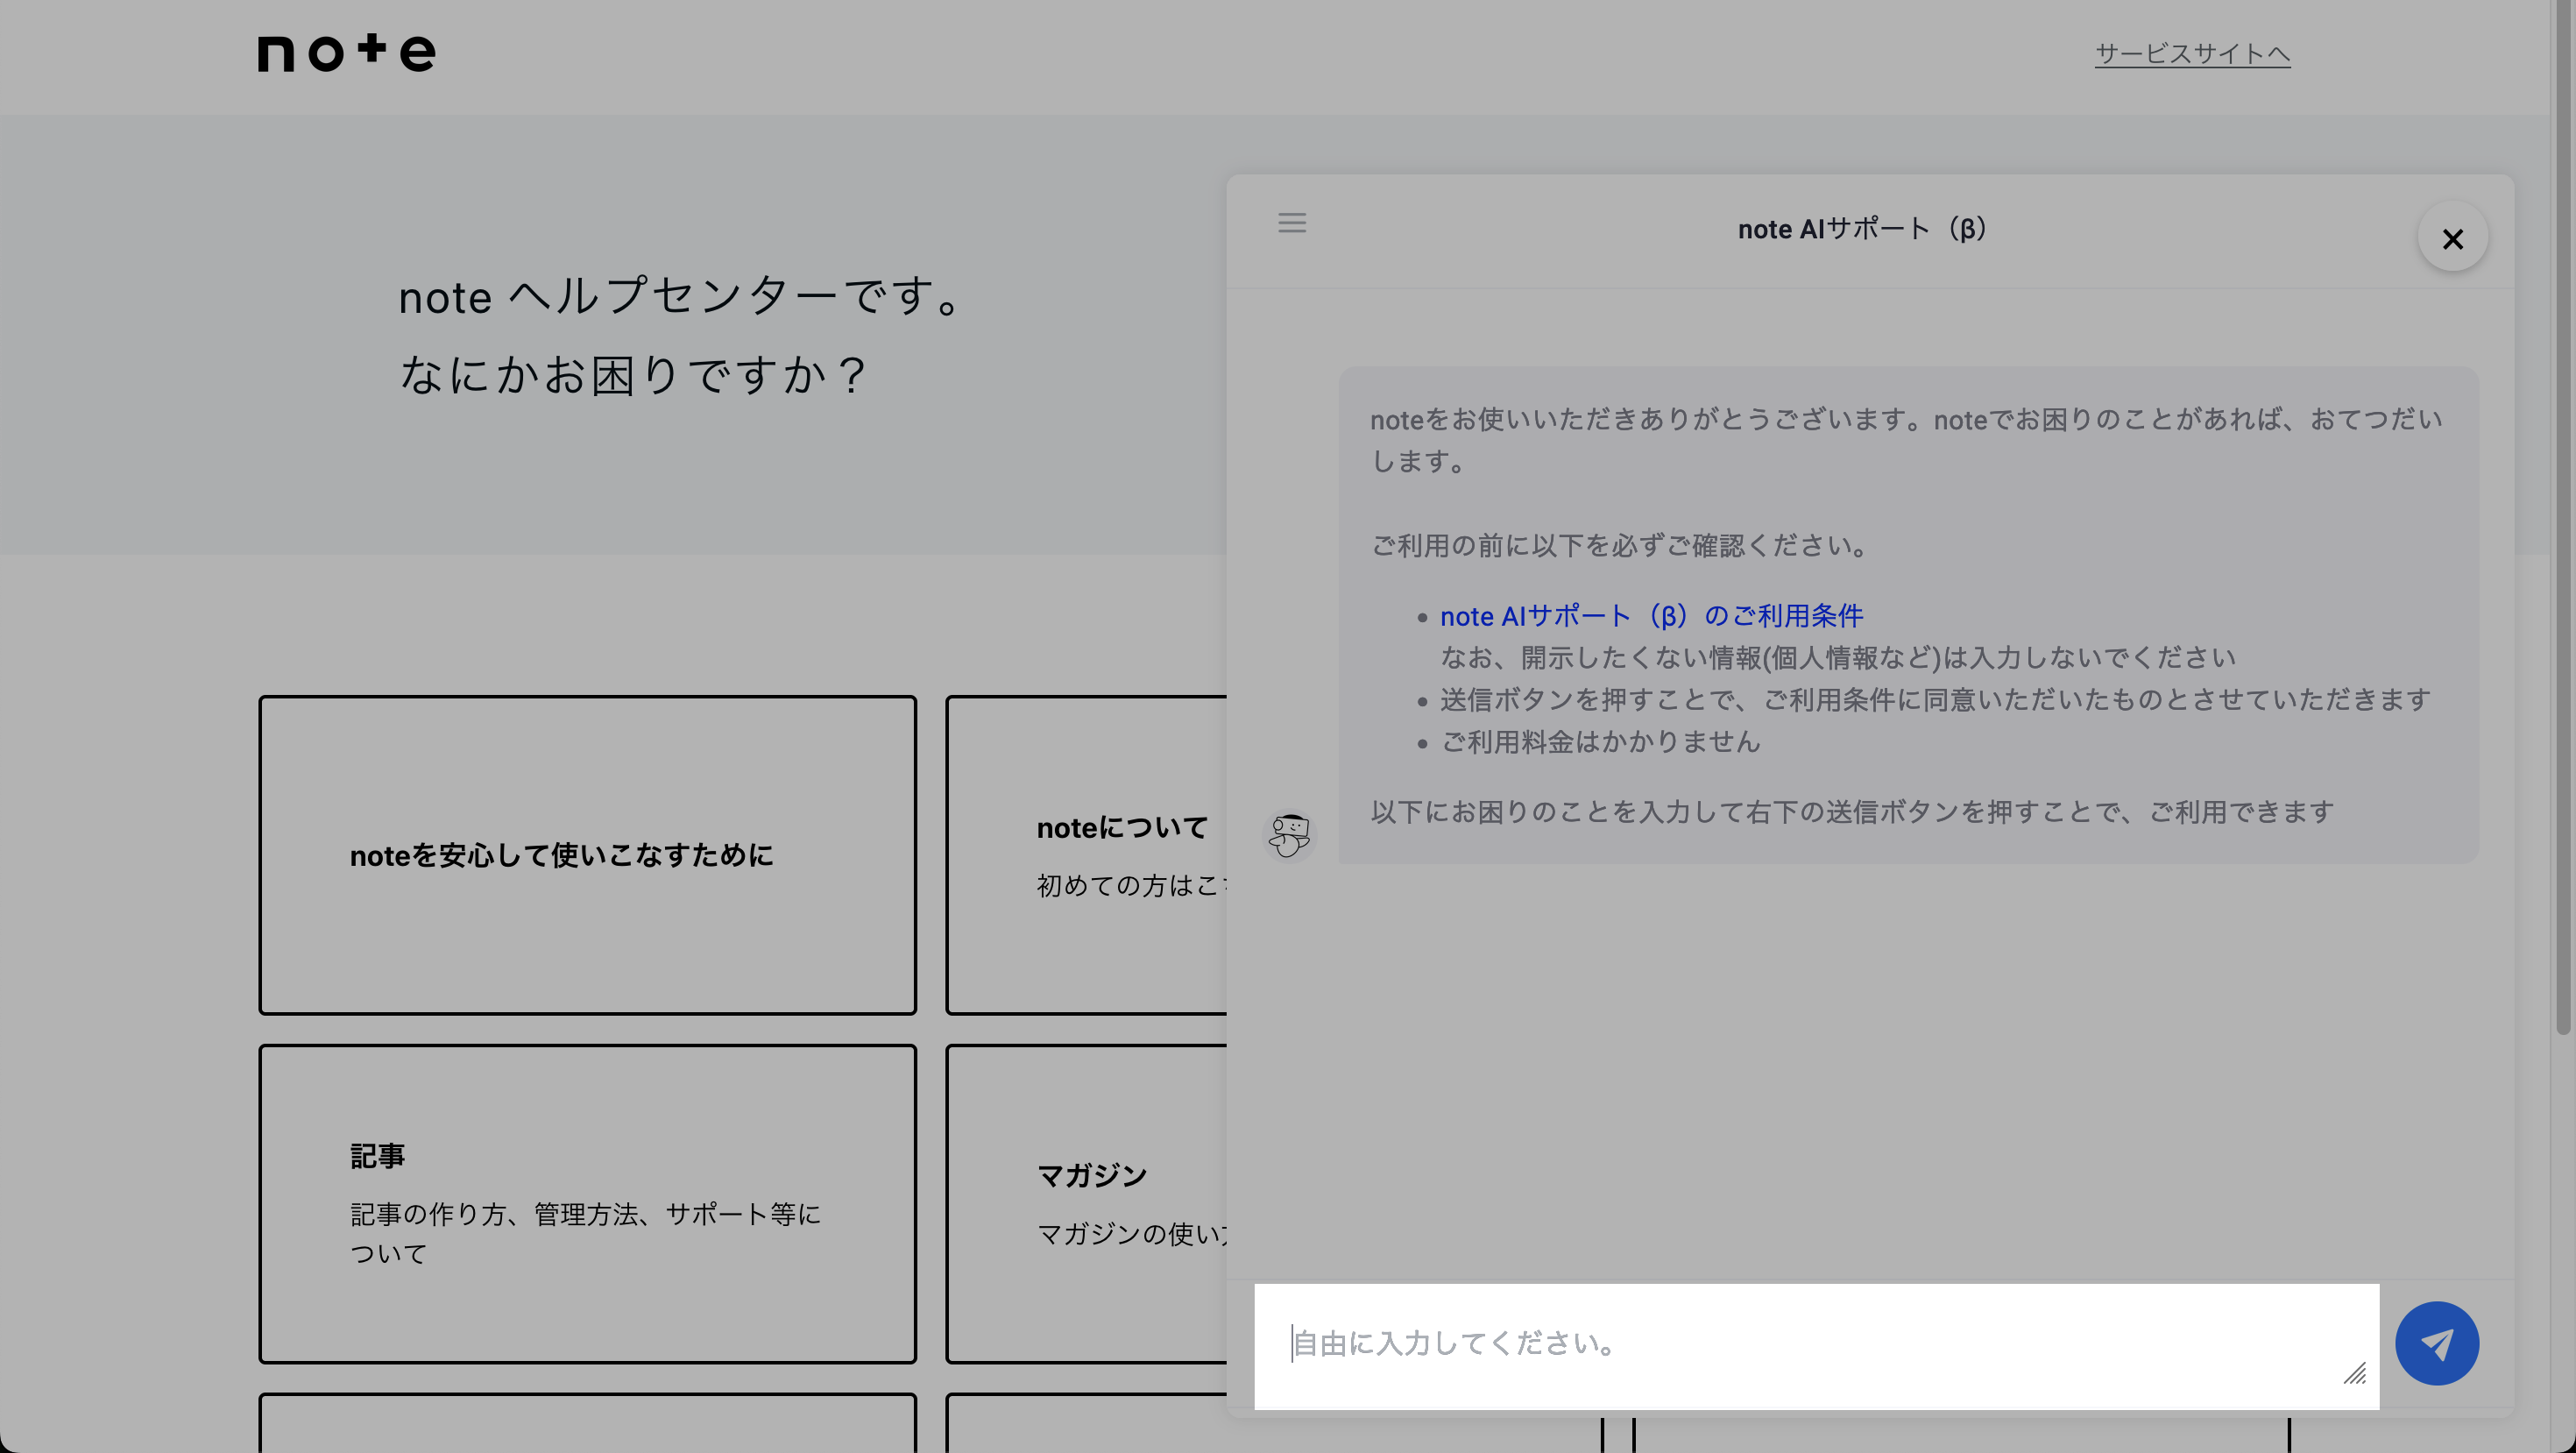Click the ご利用料金はかかりません bullet text

pyautogui.click(x=1600, y=741)
